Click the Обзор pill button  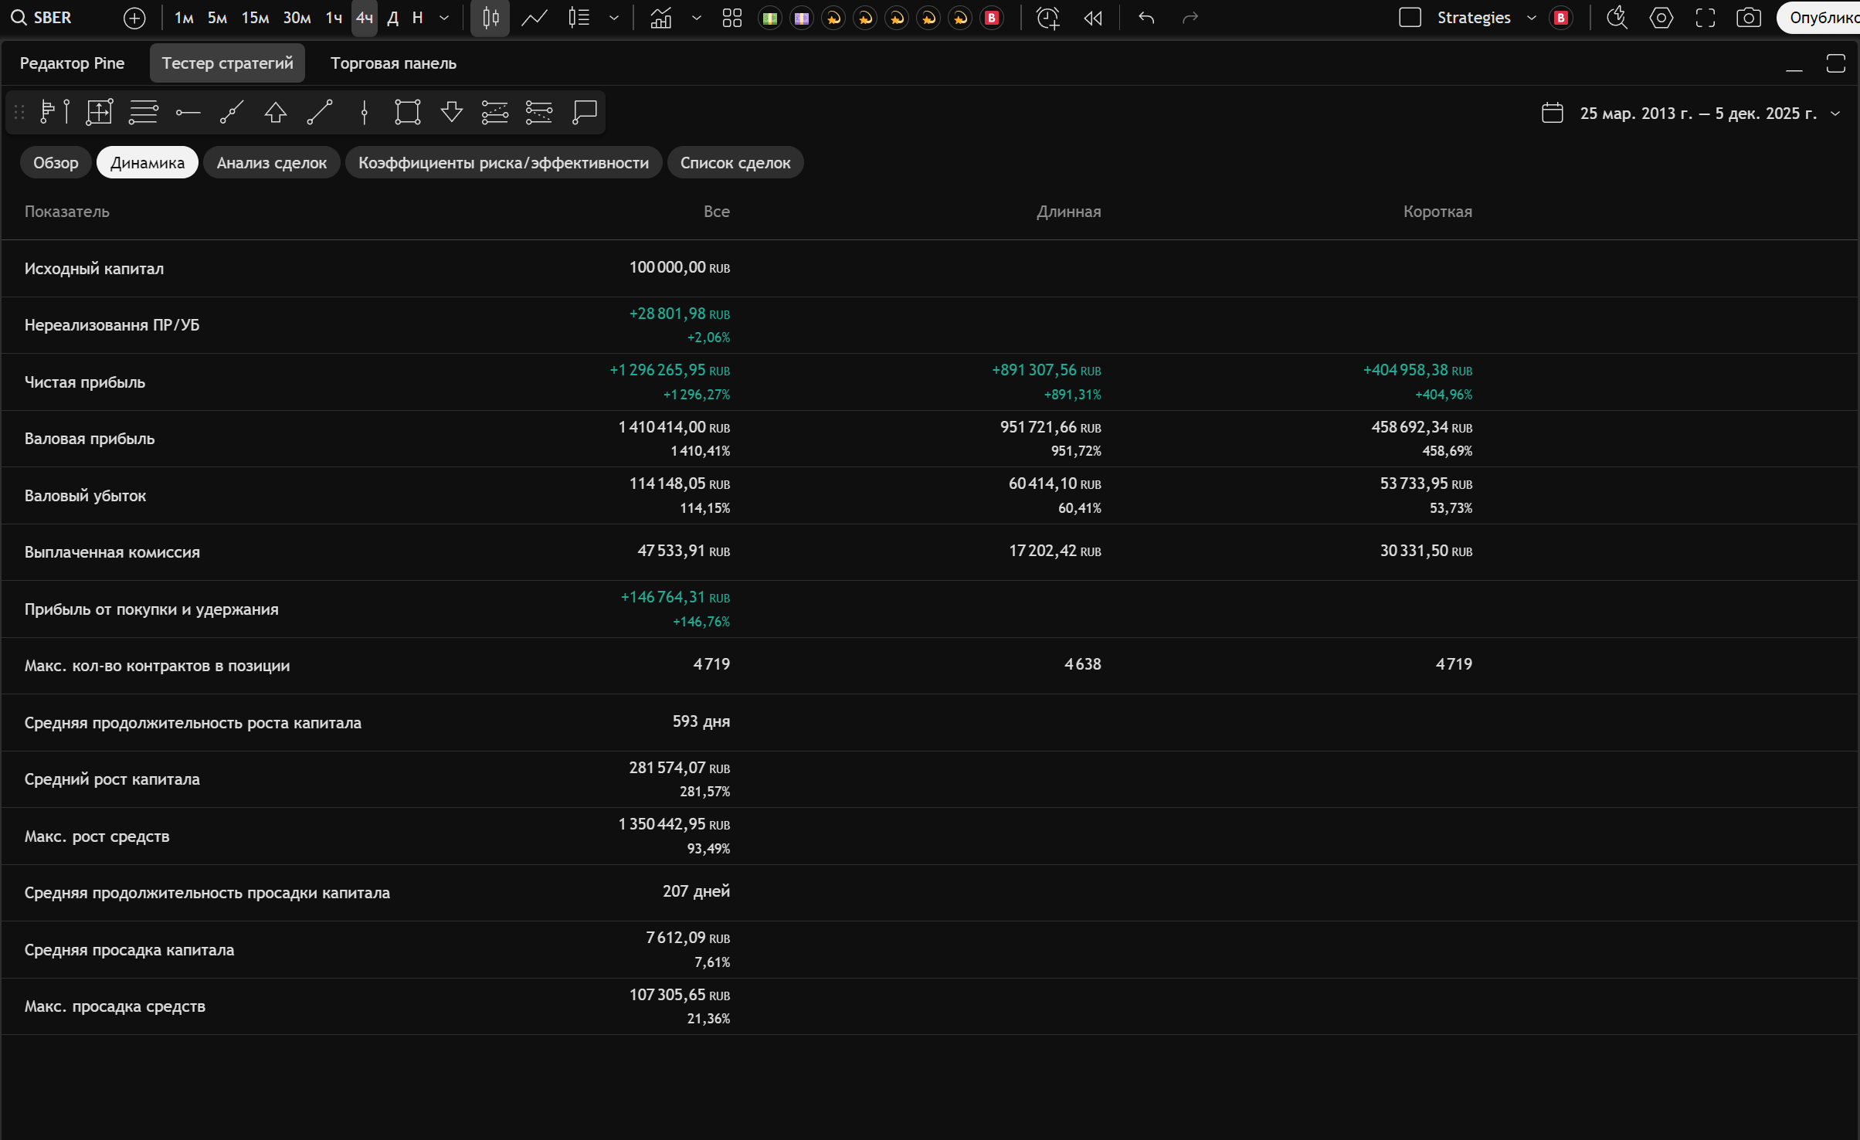(x=56, y=163)
